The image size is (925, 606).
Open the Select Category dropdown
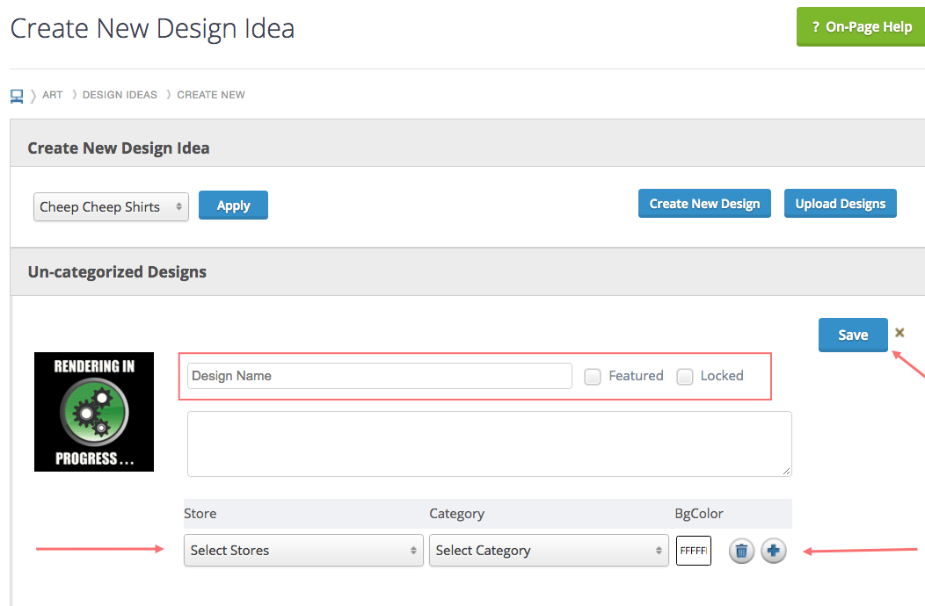[549, 550]
